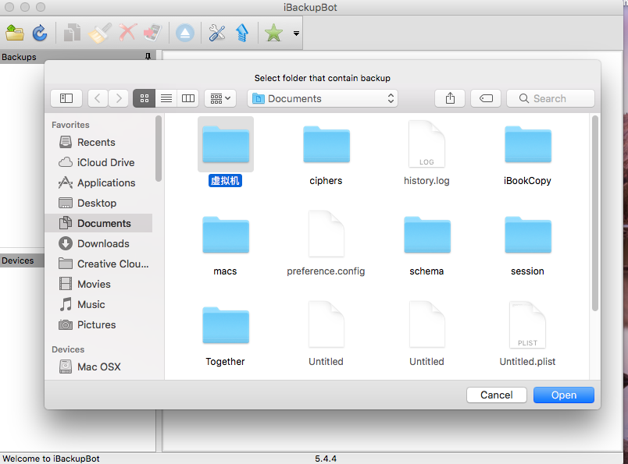
Task: Click the Open button
Action: click(564, 395)
